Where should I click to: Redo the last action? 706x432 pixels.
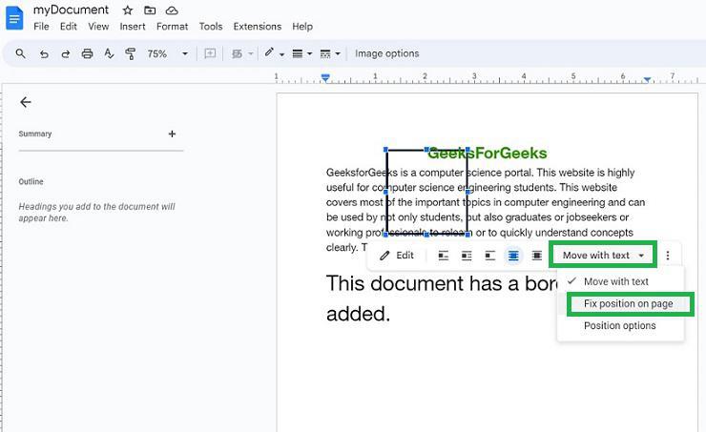66,54
